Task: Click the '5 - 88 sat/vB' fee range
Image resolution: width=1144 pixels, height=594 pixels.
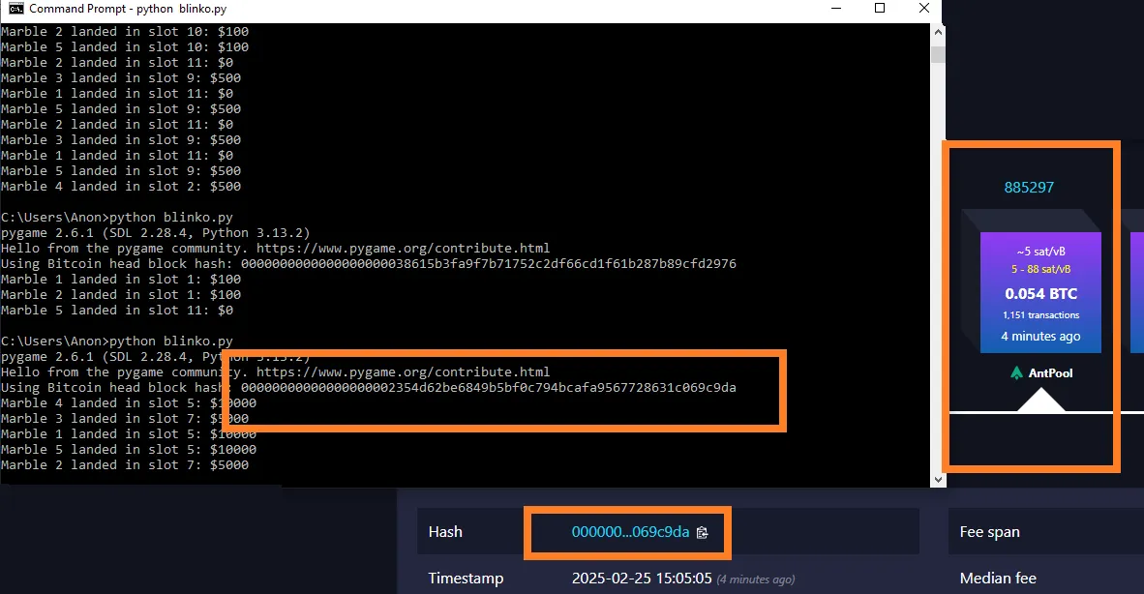Action: point(1041,269)
